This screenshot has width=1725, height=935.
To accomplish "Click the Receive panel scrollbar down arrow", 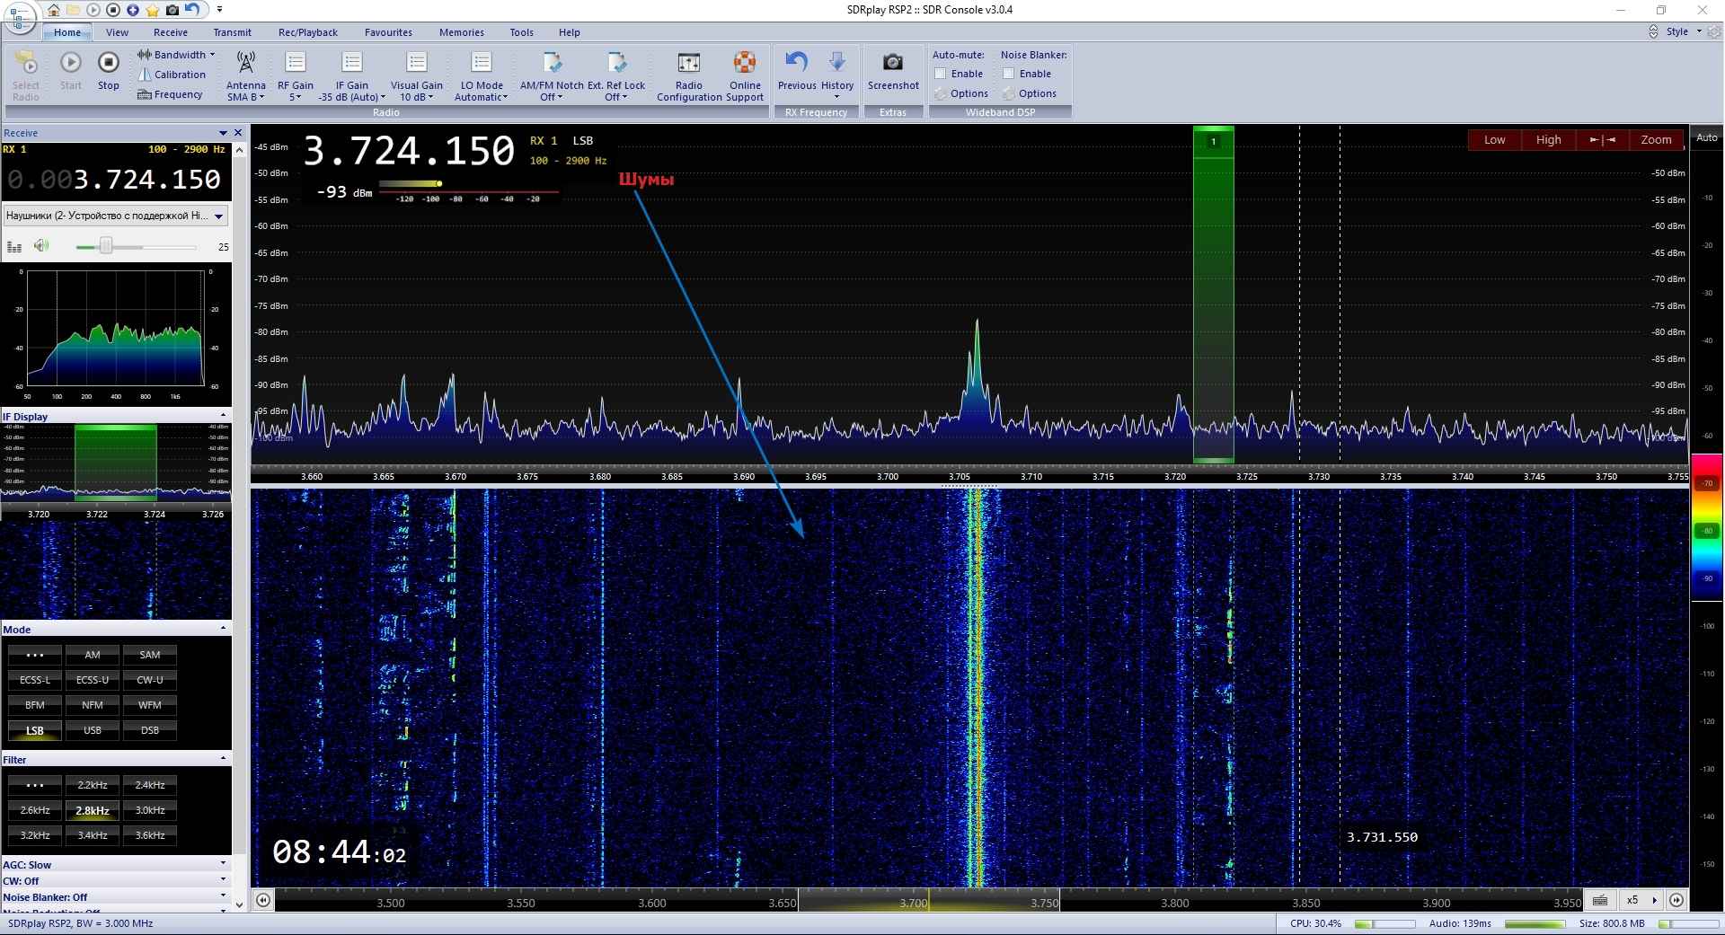I will pos(239,904).
